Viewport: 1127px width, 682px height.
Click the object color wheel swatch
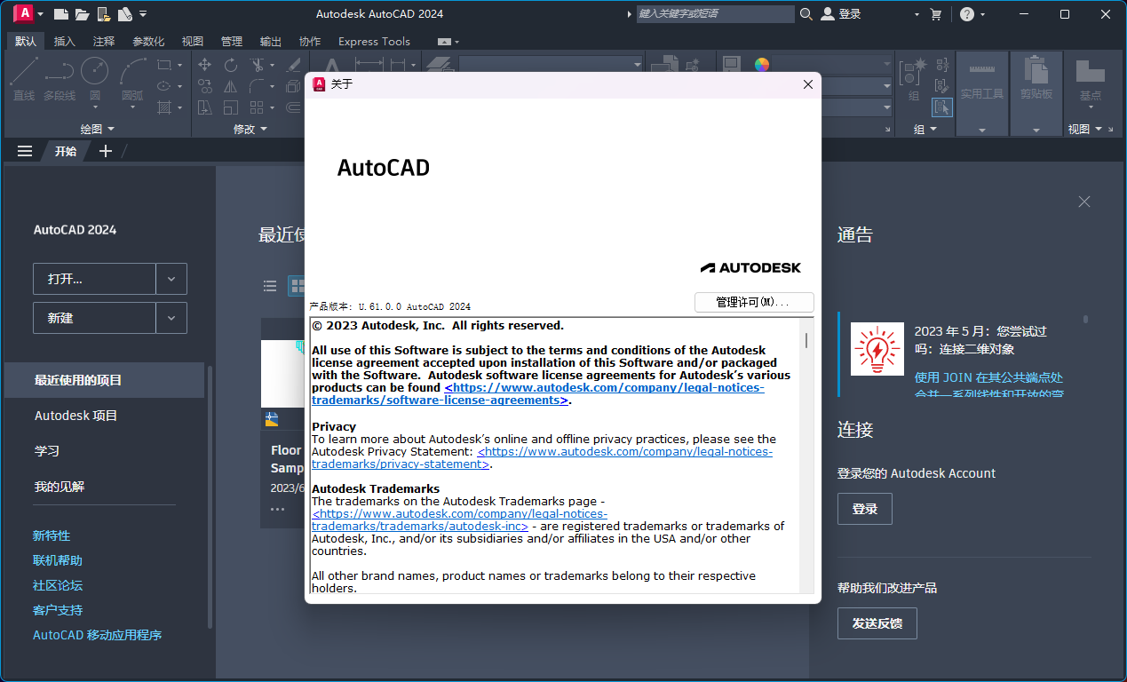point(761,65)
